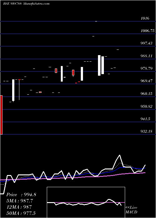156x218 pixels.
Task: Click the 1016 price level label
Action: pos(145,18)
